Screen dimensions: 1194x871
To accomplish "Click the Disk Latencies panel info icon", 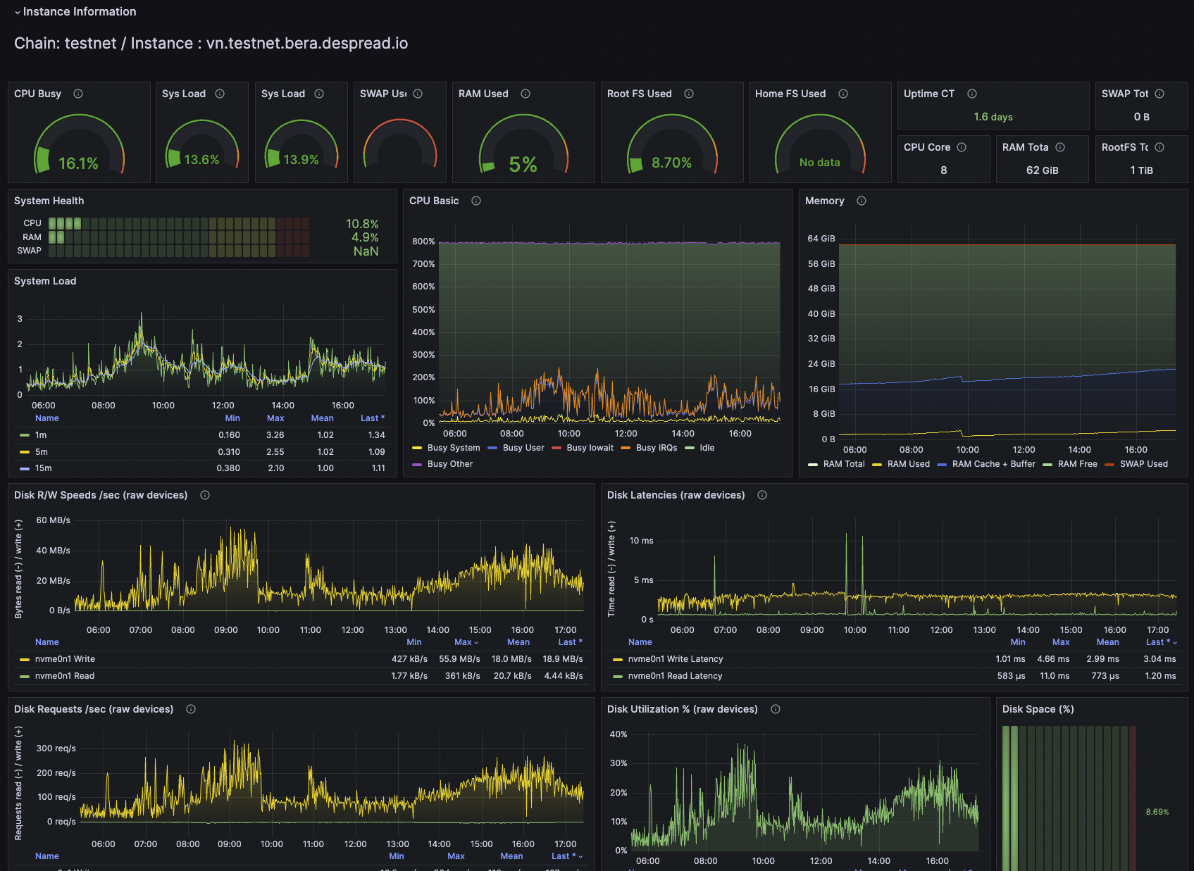I will click(762, 495).
